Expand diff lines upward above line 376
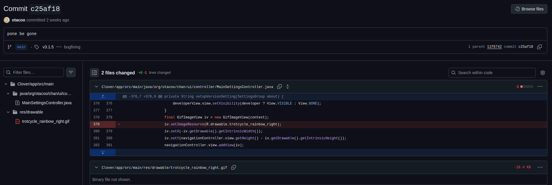The width and height of the screenshot is (552, 185). tap(103, 97)
